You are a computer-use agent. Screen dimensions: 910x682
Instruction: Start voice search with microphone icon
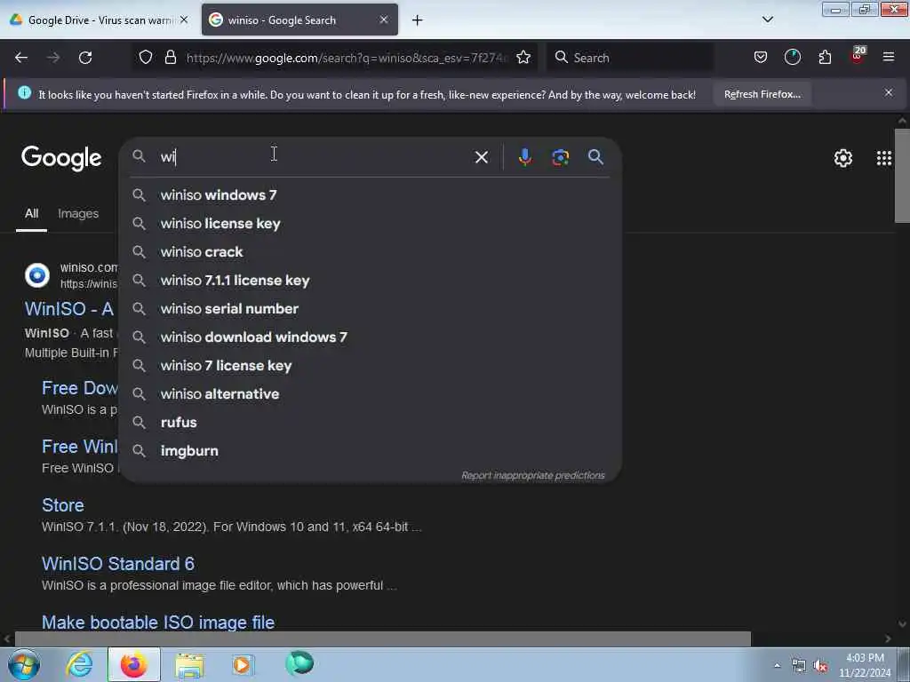524,157
